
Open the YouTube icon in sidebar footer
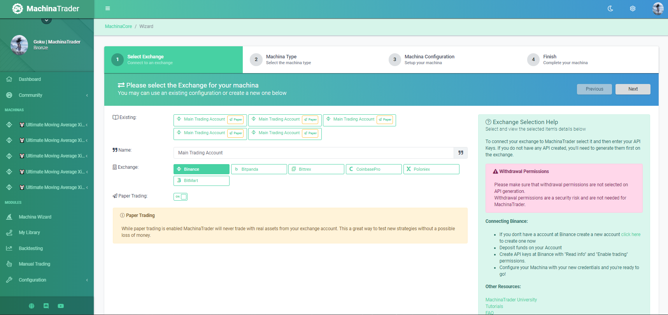point(61,306)
